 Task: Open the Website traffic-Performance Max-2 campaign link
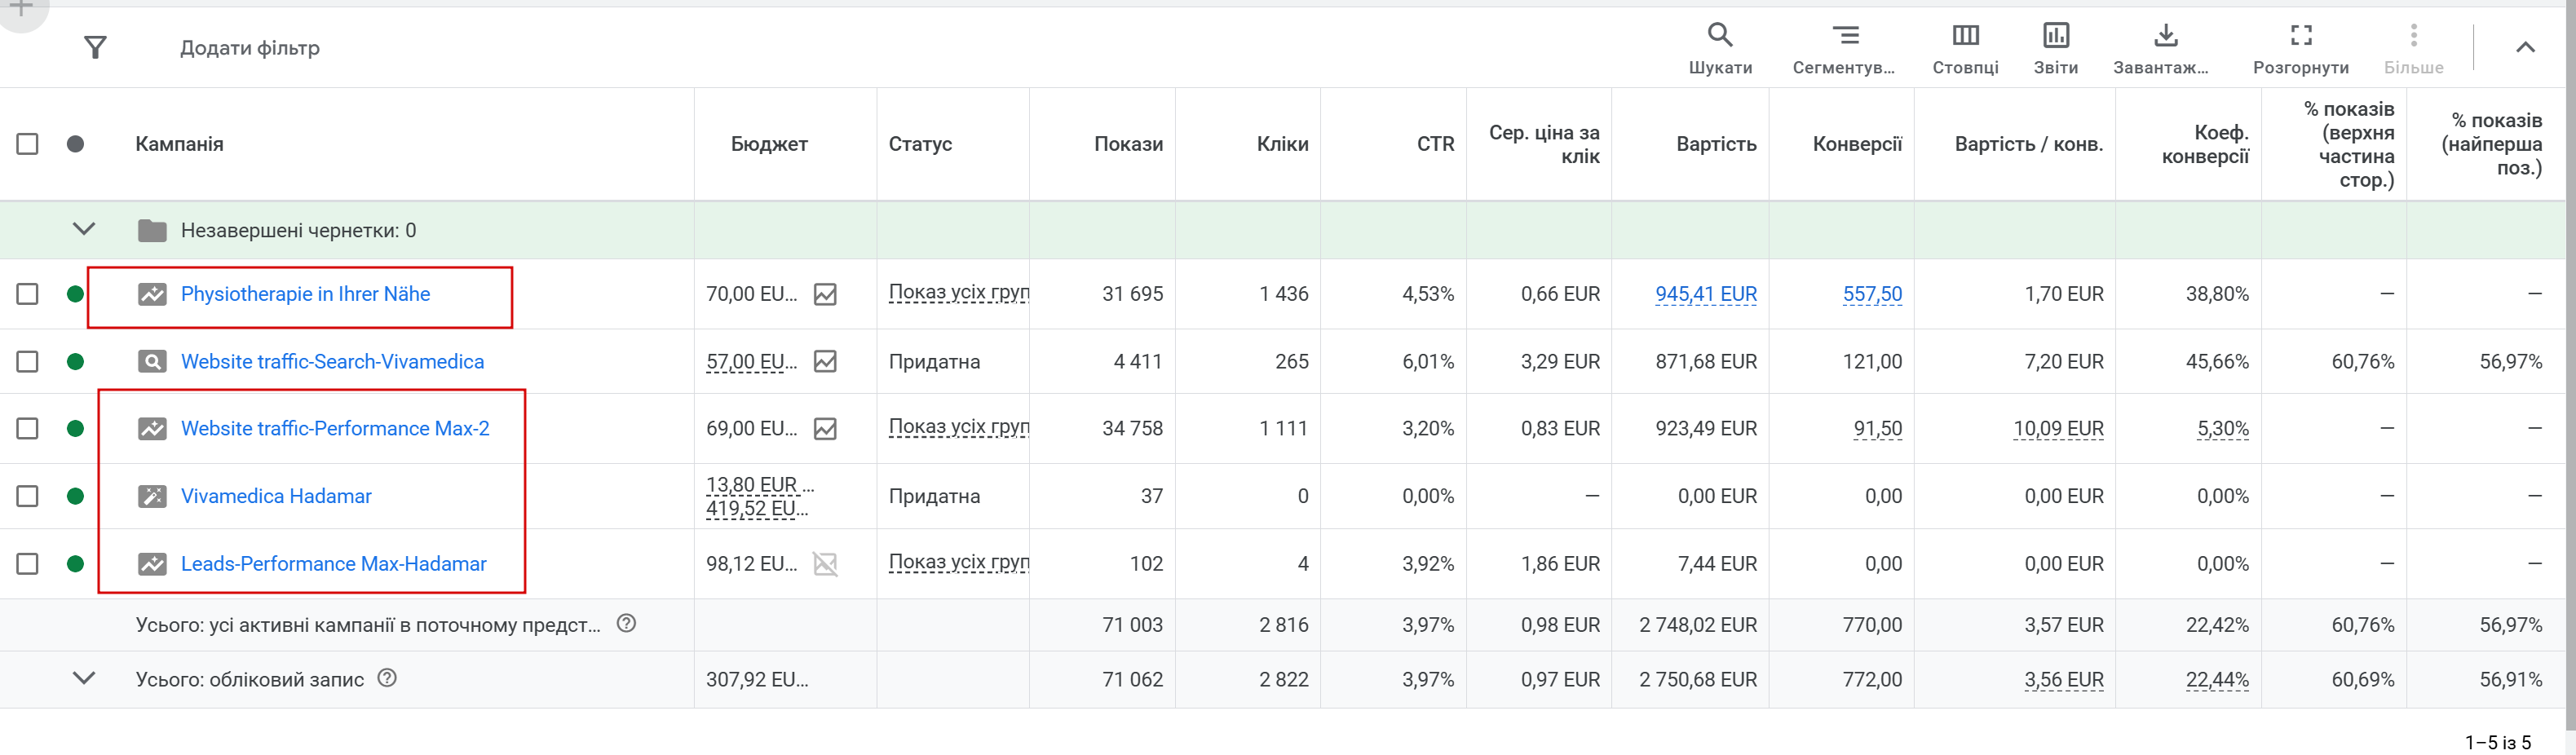tap(335, 428)
